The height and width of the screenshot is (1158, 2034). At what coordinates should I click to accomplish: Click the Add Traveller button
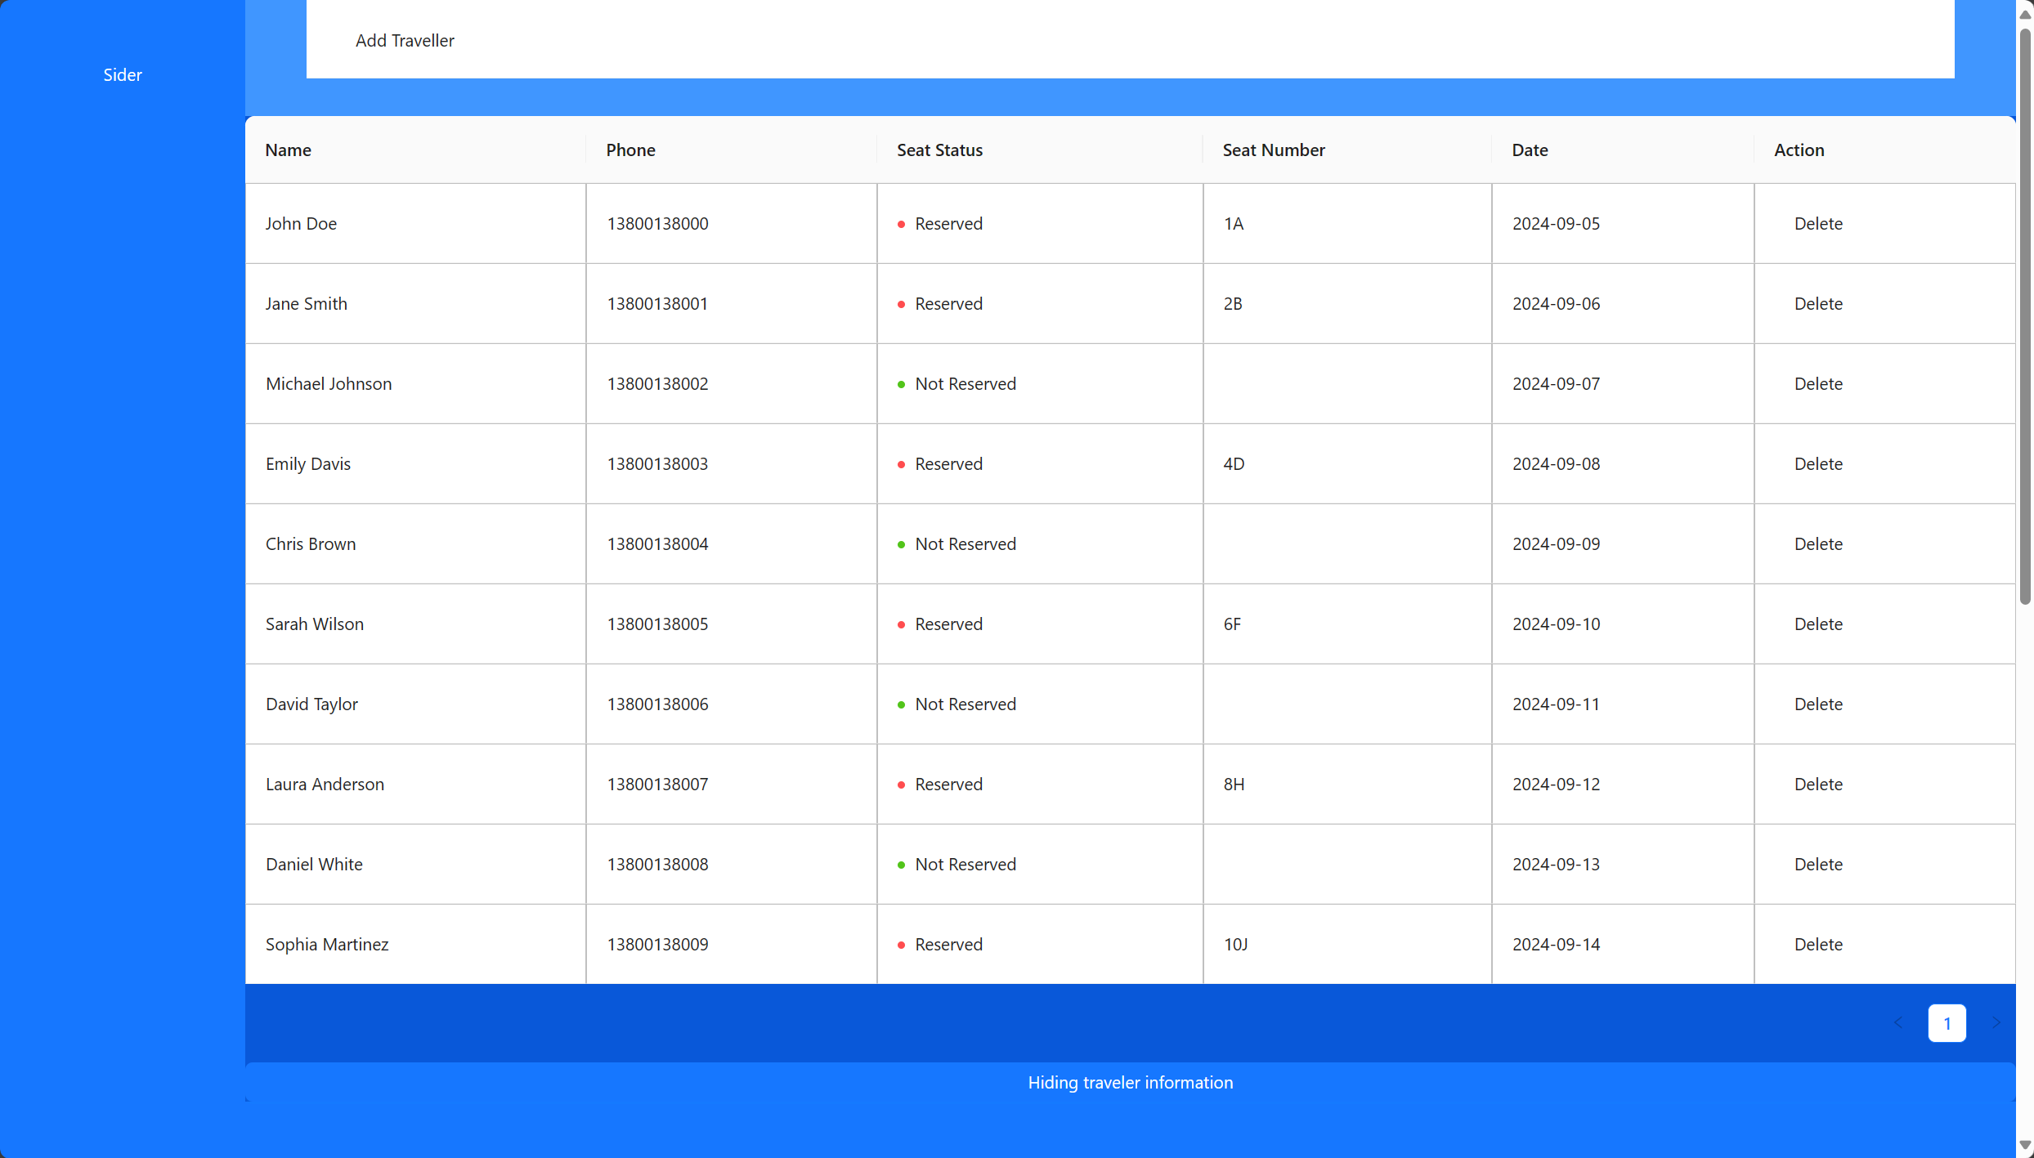(x=405, y=41)
